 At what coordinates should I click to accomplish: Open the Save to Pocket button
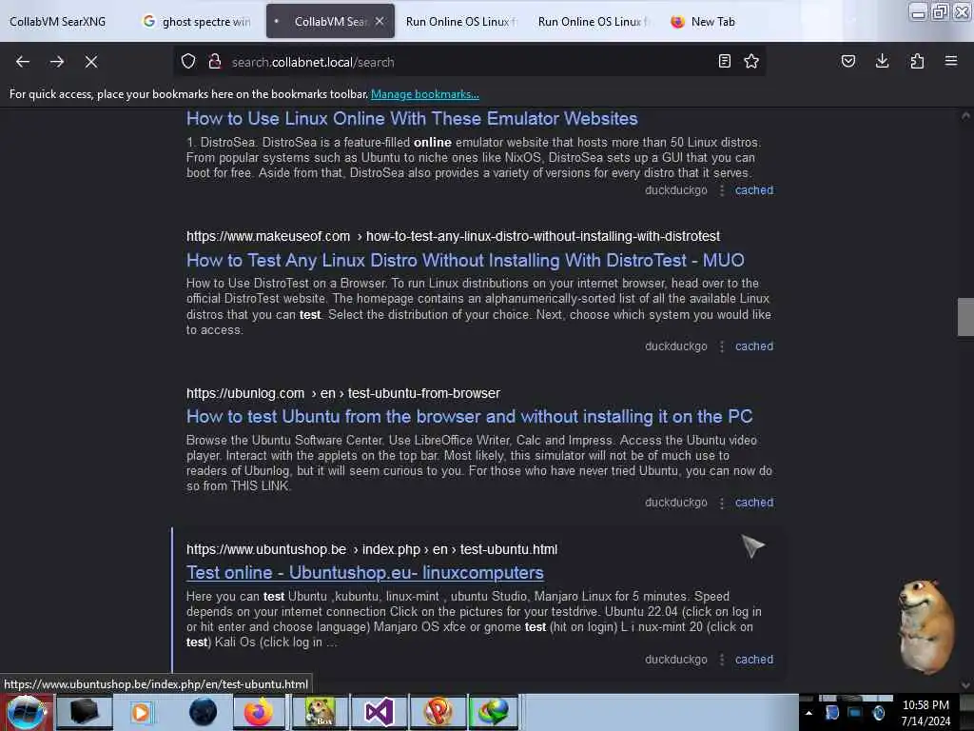[847, 61]
